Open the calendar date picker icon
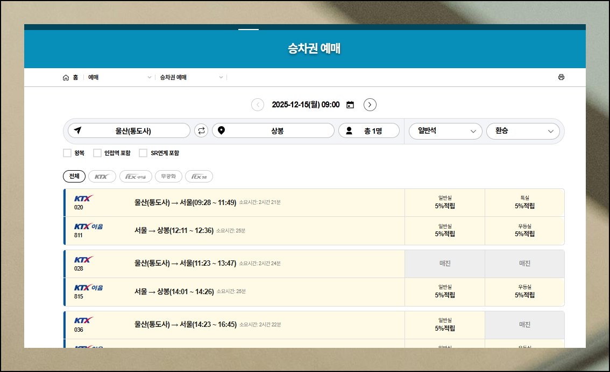 click(x=350, y=105)
